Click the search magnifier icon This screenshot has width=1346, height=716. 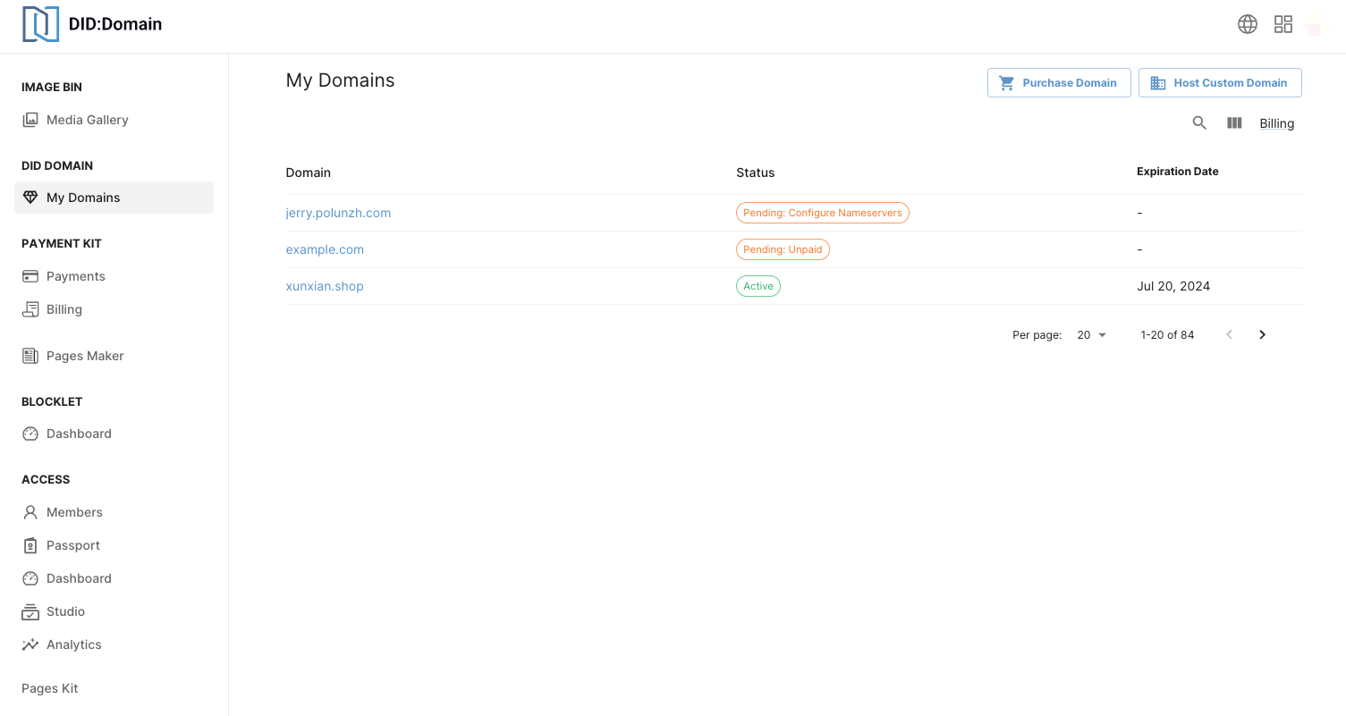tap(1199, 123)
